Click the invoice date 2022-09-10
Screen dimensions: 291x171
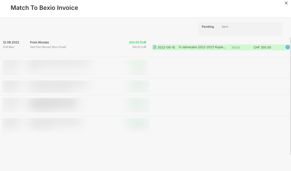[x=166, y=47]
